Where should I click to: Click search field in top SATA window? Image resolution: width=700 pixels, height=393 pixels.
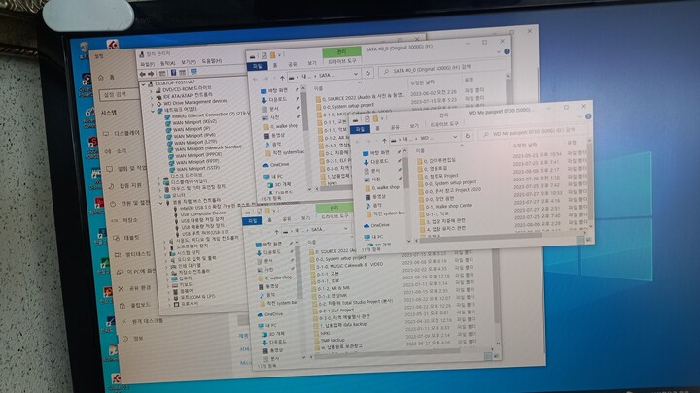443,69
